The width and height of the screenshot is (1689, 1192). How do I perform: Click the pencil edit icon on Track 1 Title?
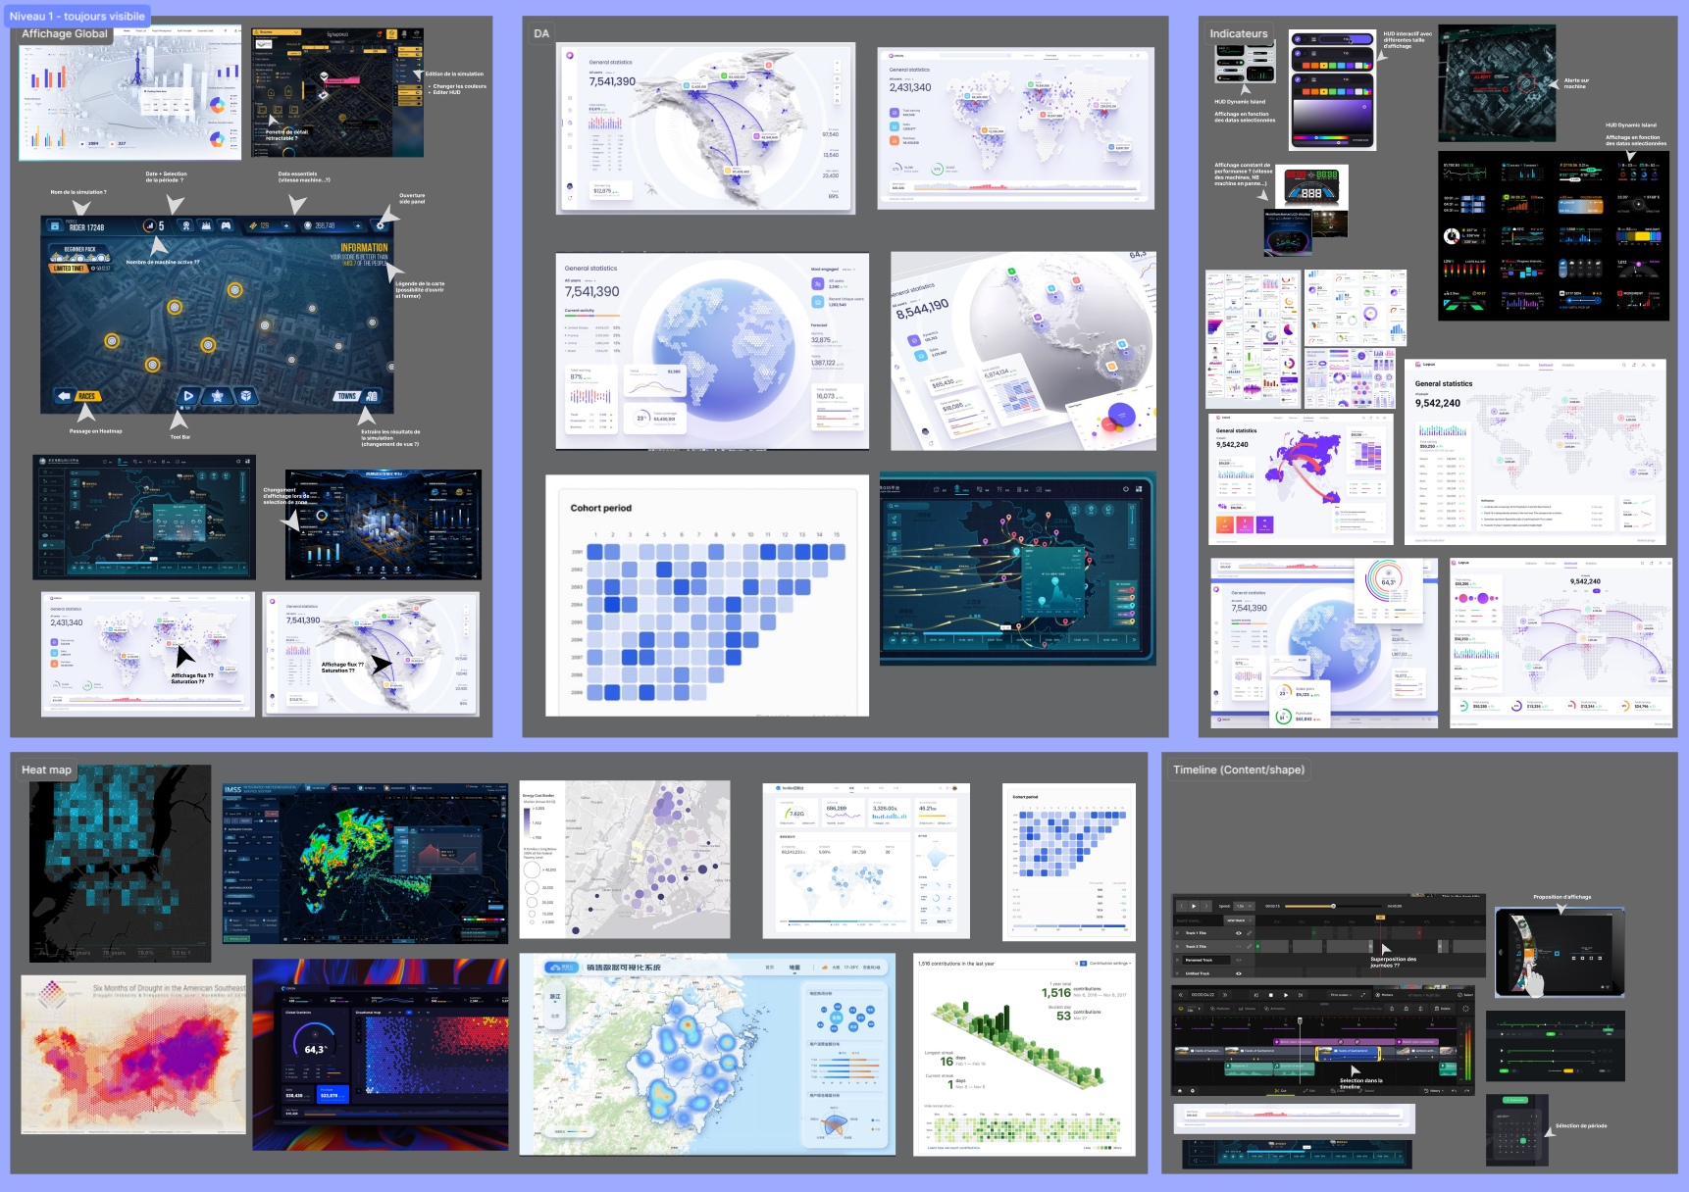pyautogui.click(x=1250, y=933)
